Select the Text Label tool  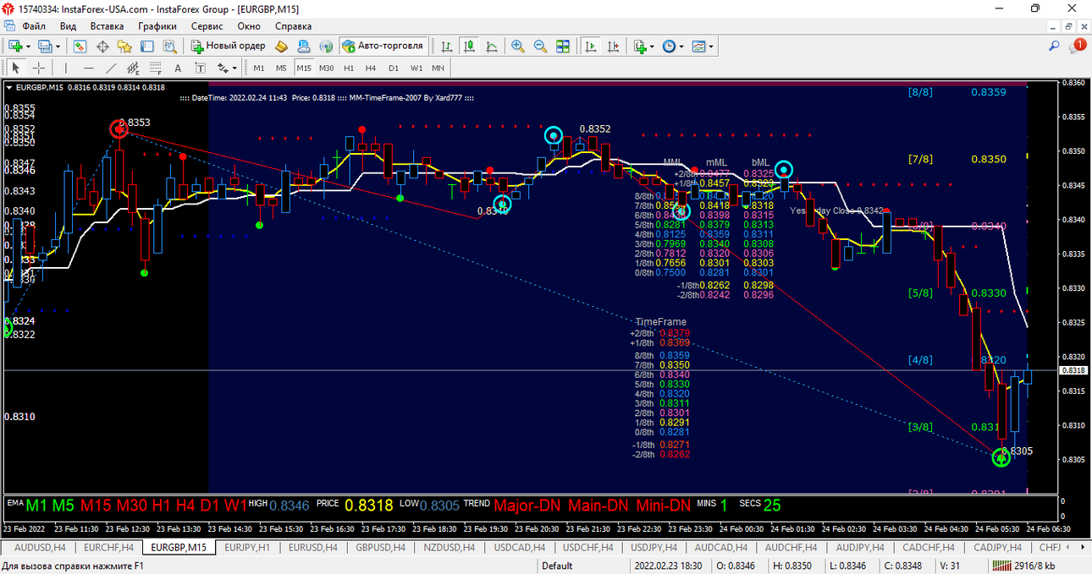pos(201,68)
